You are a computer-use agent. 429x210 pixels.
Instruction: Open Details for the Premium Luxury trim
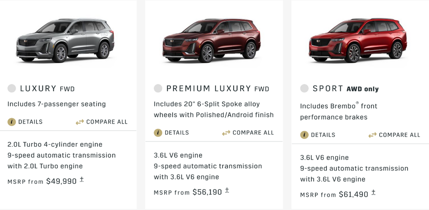tap(176, 133)
